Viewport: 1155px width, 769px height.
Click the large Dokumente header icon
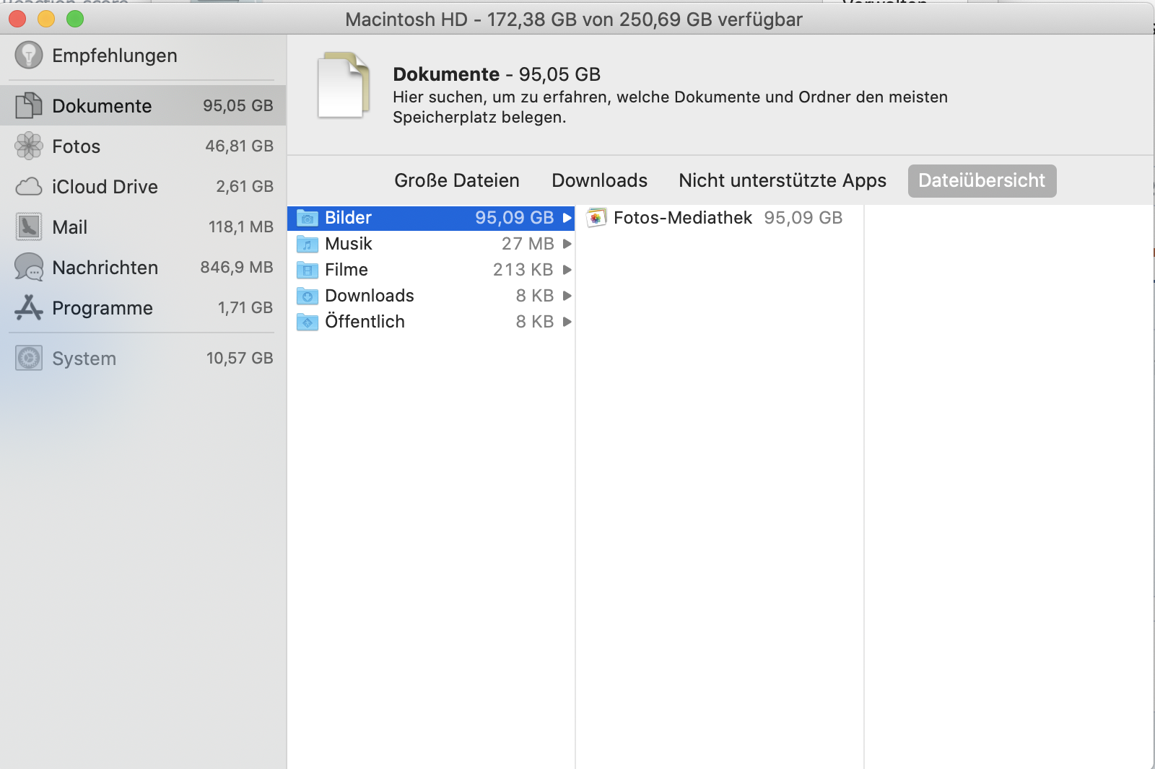[x=344, y=85]
